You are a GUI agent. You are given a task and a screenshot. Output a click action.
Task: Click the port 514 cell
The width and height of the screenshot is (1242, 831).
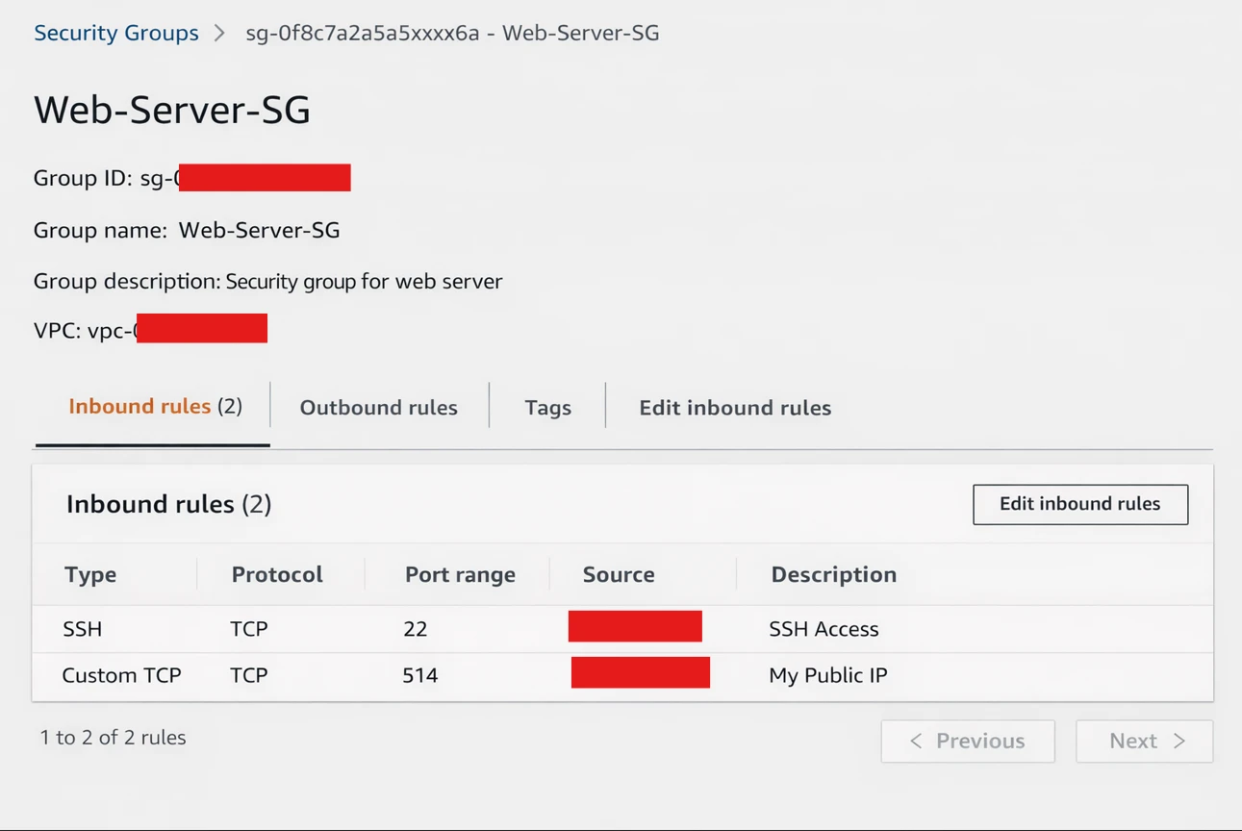(420, 675)
